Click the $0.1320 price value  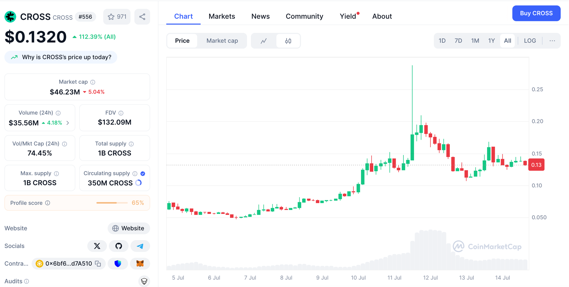tap(36, 37)
